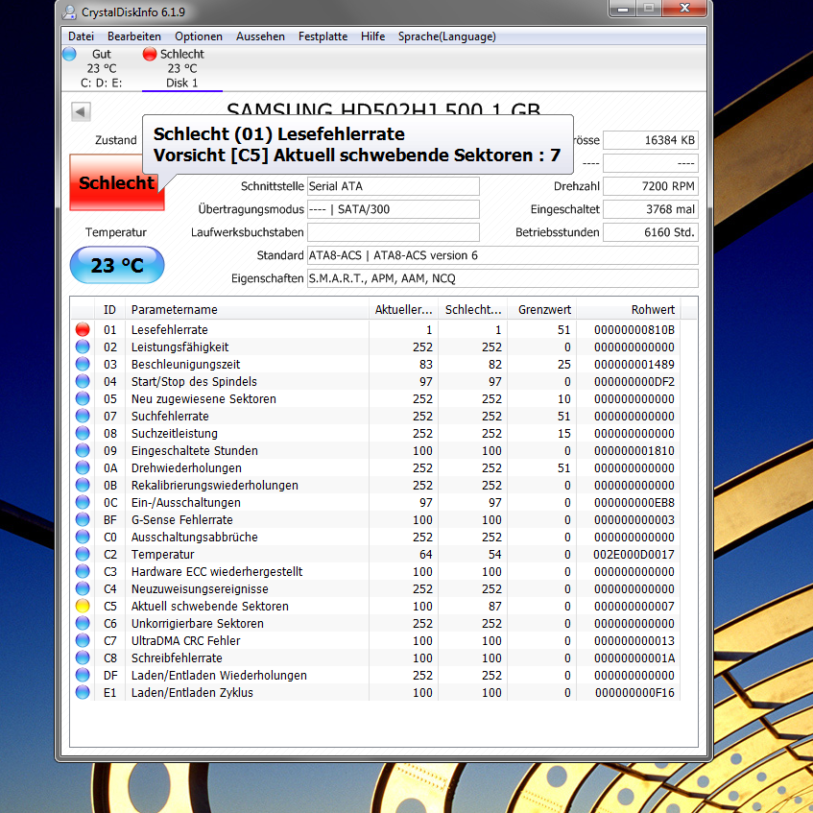Click the Grenzwert column header
Image resolution: width=813 pixels, height=813 pixels.
(x=541, y=309)
